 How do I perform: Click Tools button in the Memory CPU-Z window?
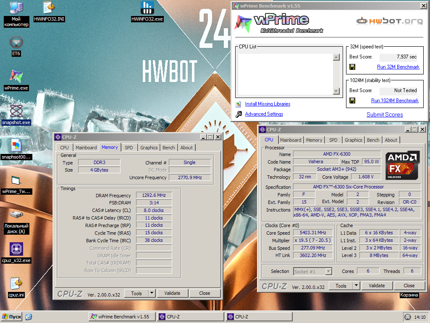tap(136, 293)
